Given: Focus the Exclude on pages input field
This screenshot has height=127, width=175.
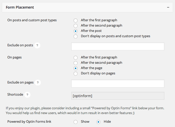Looking at the screenshot, I should click(x=118, y=83).
